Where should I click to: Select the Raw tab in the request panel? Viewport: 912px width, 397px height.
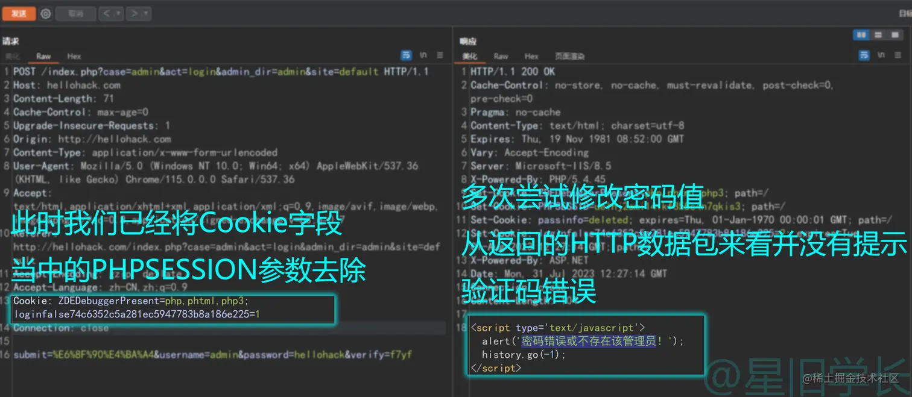43,56
